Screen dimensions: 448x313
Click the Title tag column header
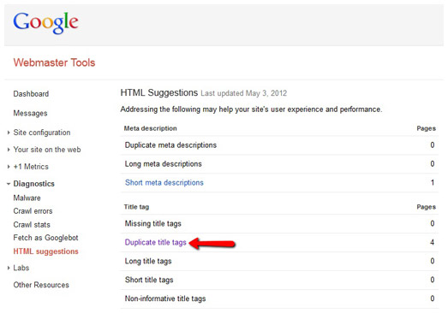coord(136,207)
